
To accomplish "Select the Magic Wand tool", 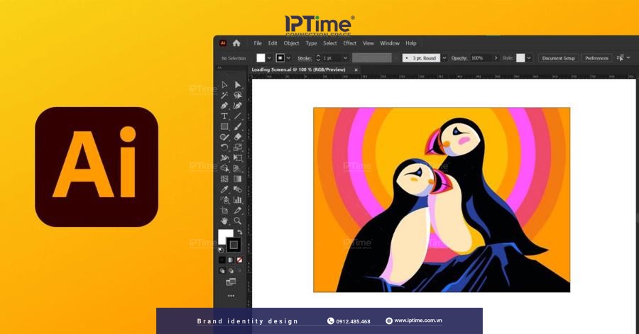I will (224, 95).
